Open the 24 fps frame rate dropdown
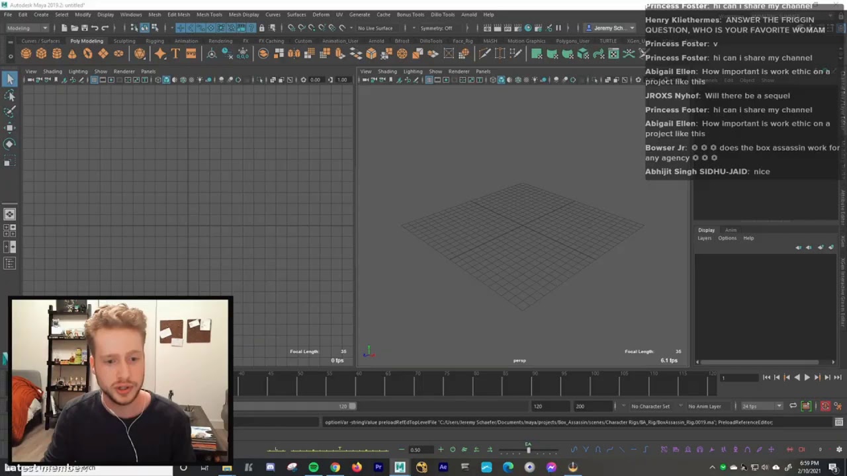Image resolution: width=847 pixels, height=476 pixels. (x=762, y=406)
